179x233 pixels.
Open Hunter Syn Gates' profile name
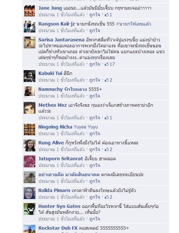(x=59, y=206)
